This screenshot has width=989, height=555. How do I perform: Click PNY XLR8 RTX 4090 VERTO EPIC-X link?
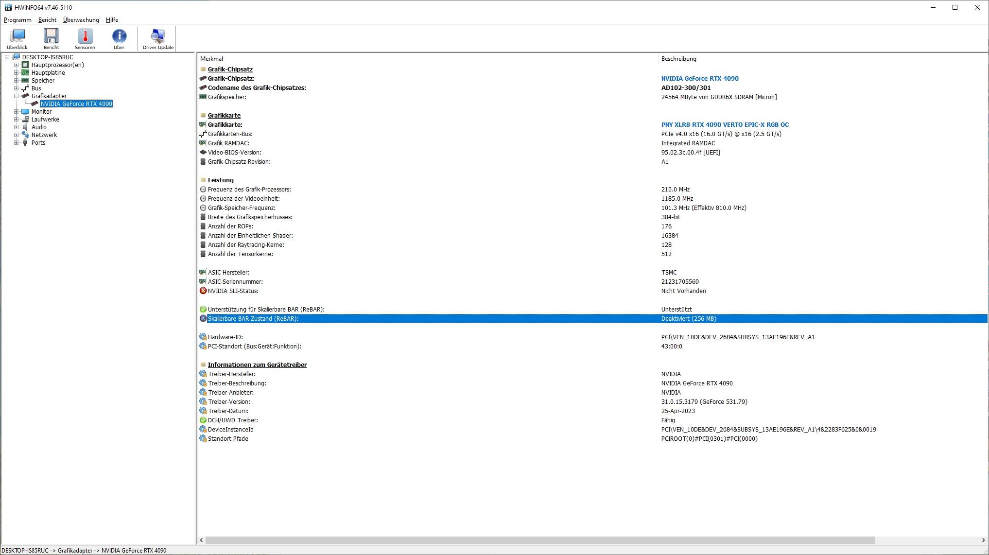tap(725, 125)
